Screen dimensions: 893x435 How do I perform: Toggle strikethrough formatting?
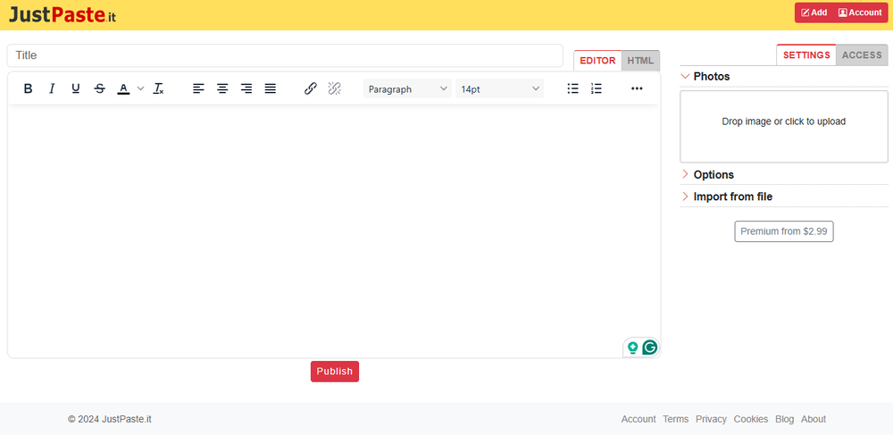(100, 88)
